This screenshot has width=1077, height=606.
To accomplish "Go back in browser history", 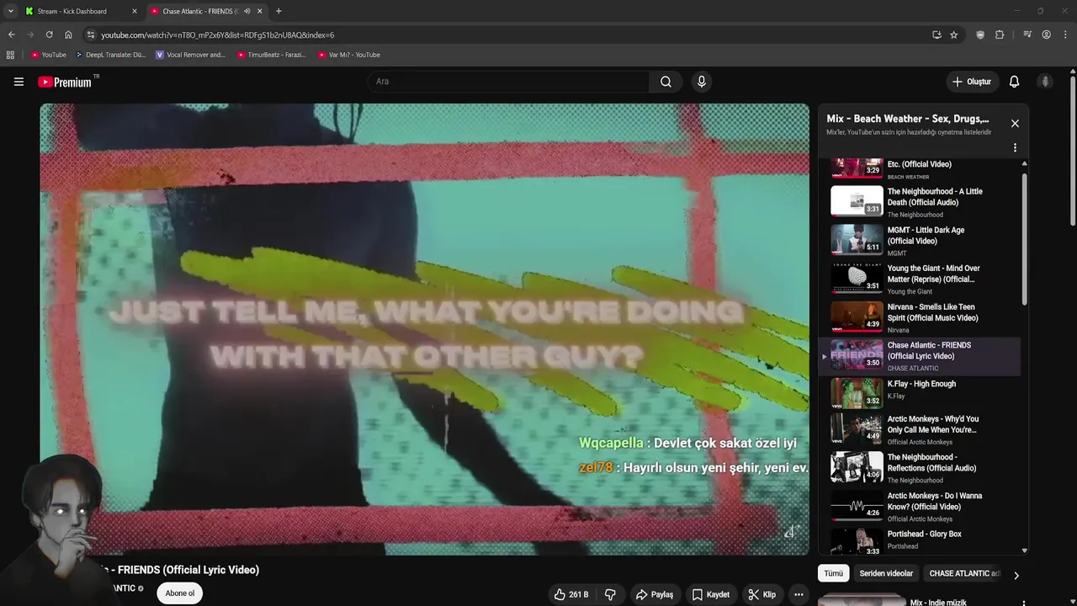I will [11, 35].
